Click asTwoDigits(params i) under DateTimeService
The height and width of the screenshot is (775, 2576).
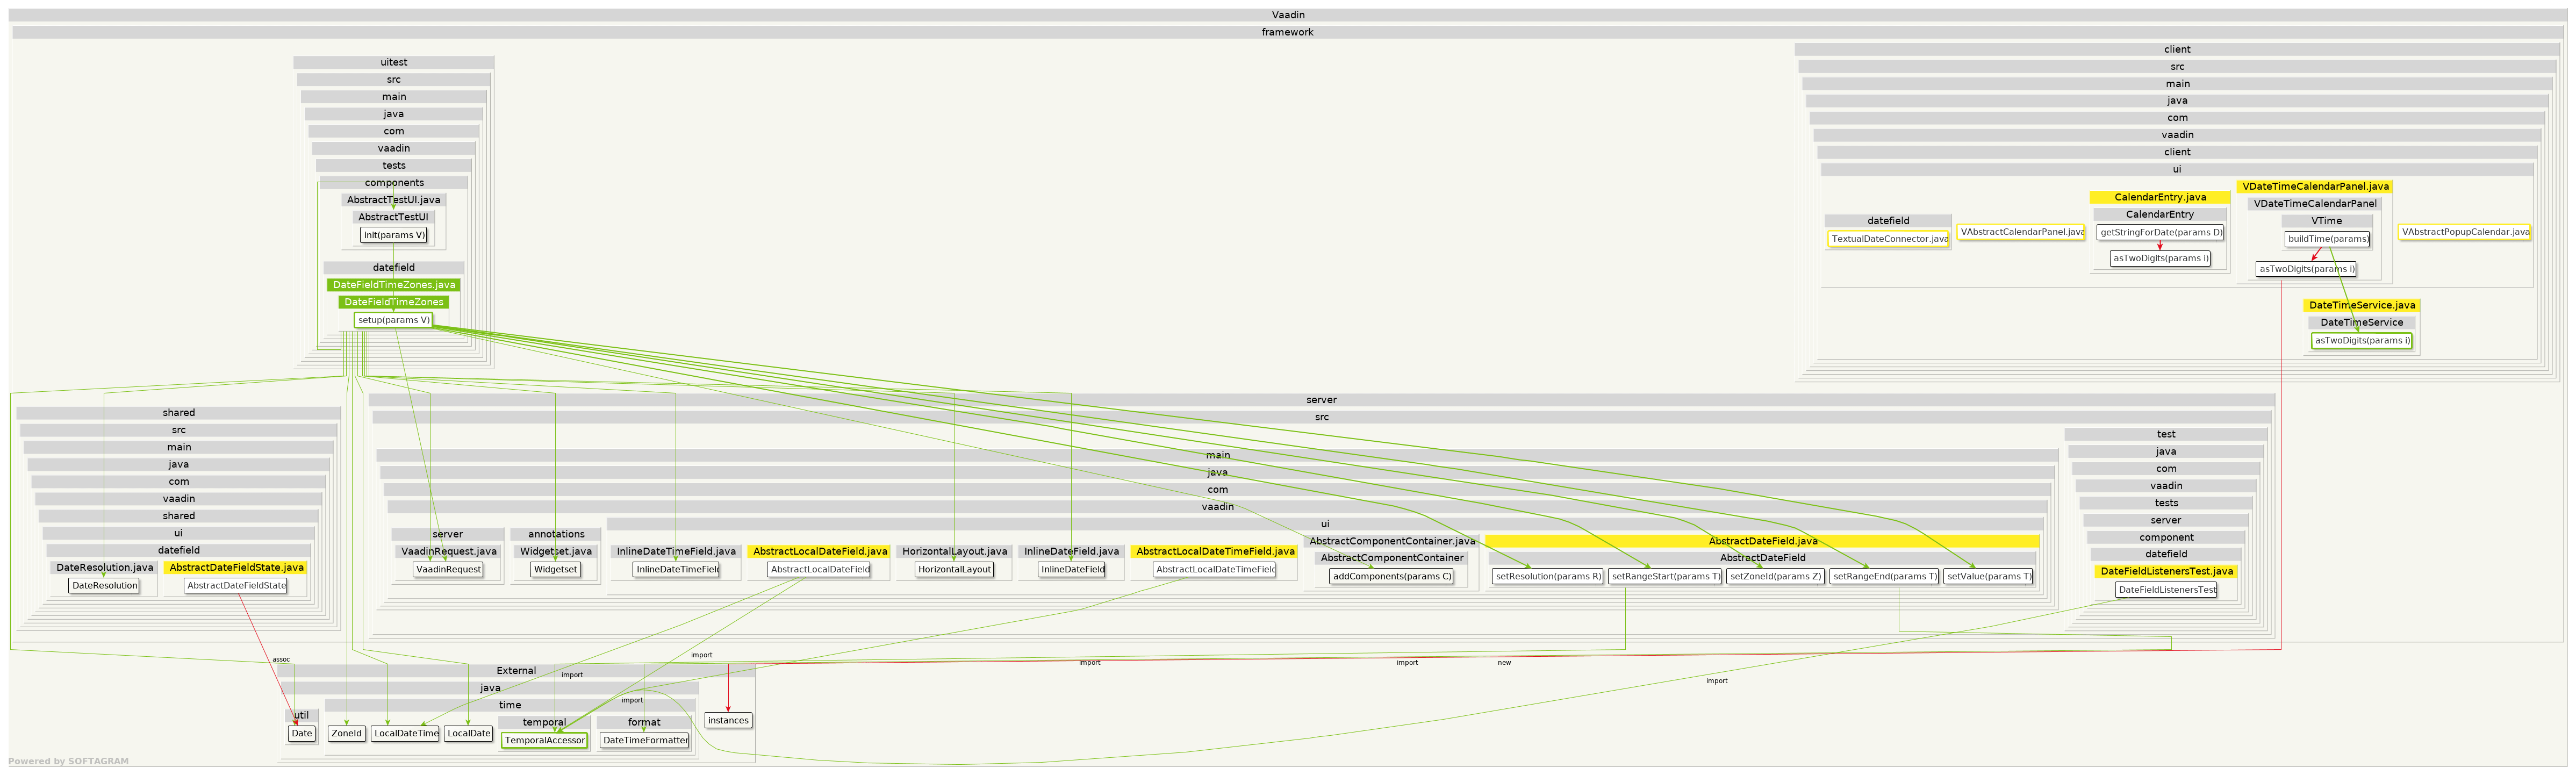point(2361,340)
